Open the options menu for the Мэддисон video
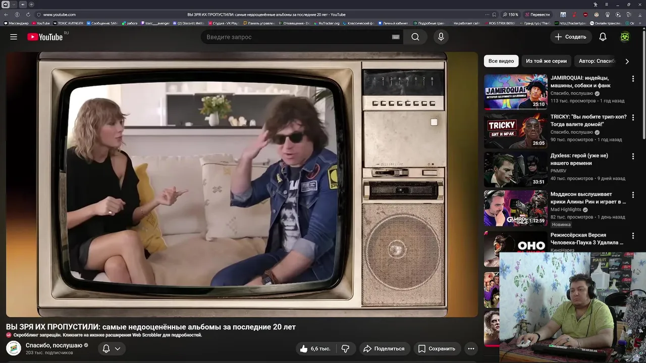Image resolution: width=646 pixels, height=363 pixels. (633, 195)
